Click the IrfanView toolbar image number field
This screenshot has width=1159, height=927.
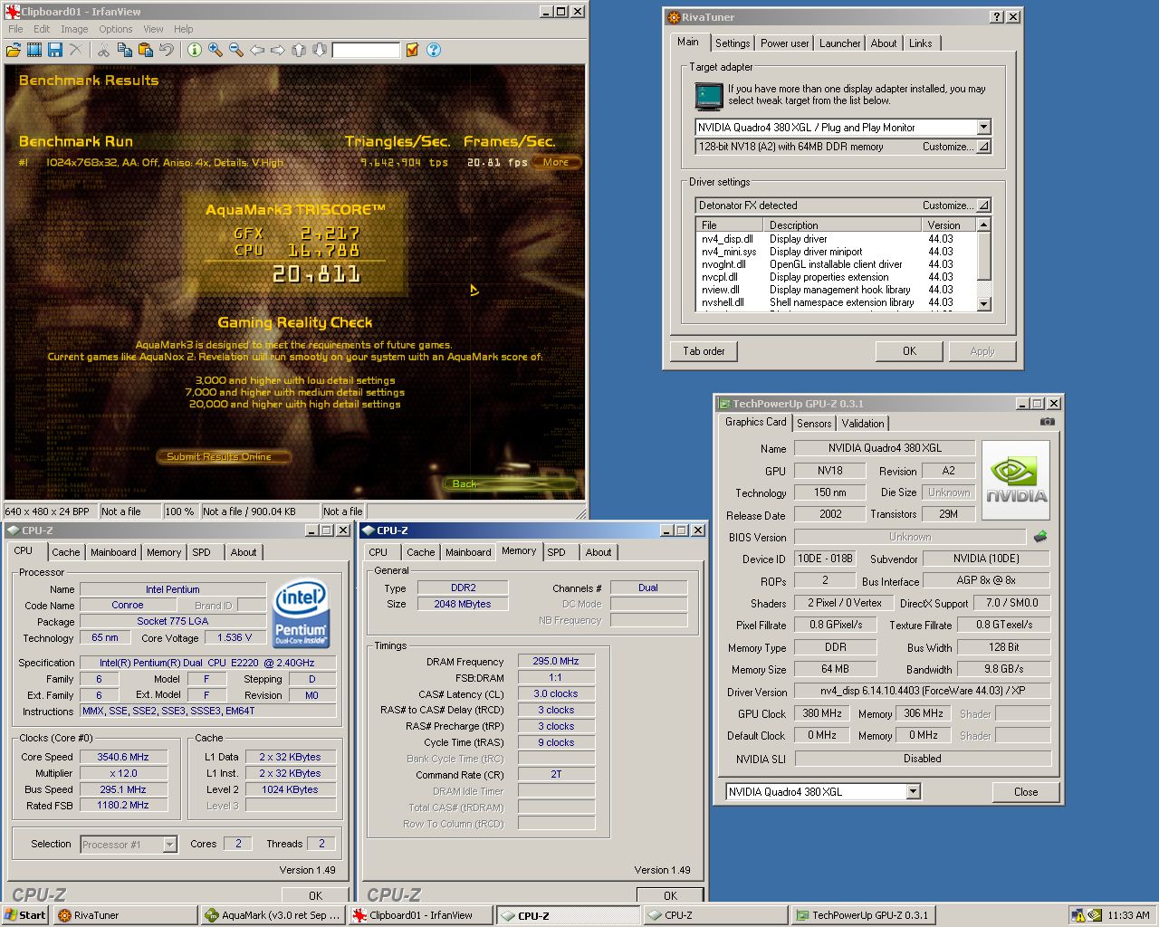pos(366,50)
